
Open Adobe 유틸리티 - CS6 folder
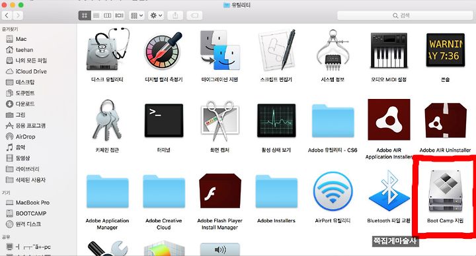click(x=333, y=121)
